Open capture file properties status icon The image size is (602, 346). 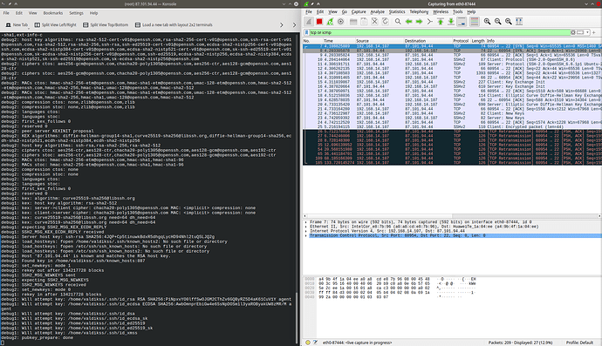pos(315,343)
